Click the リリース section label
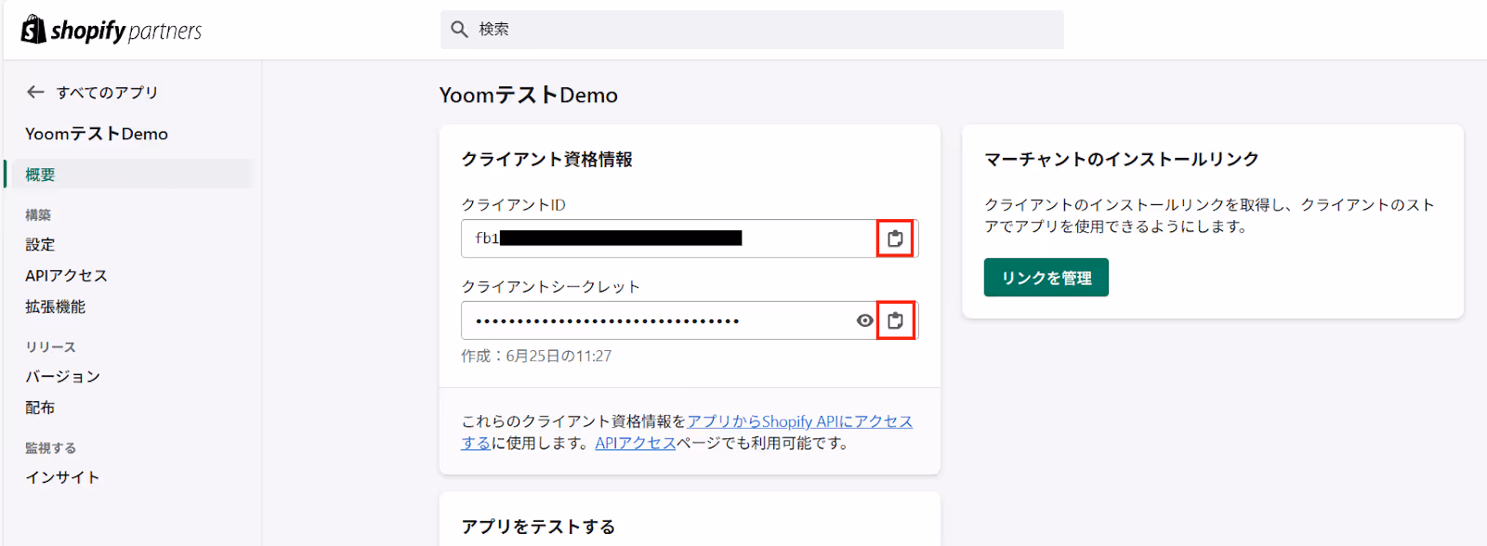 (50, 346)
